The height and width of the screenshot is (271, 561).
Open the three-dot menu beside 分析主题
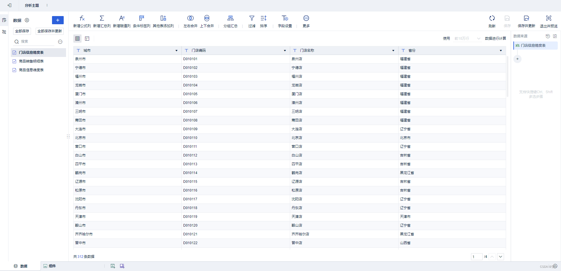pos(47,5)
